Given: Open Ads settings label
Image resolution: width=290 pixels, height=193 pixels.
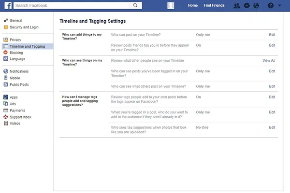Looking at the screenshot, I should [13, 104].
